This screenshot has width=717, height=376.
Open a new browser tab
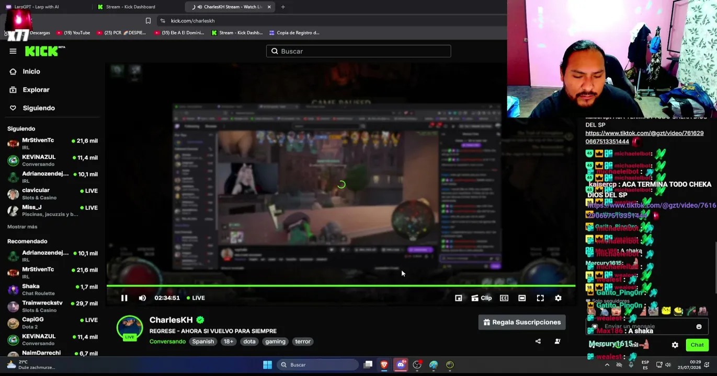coord(283,7)
